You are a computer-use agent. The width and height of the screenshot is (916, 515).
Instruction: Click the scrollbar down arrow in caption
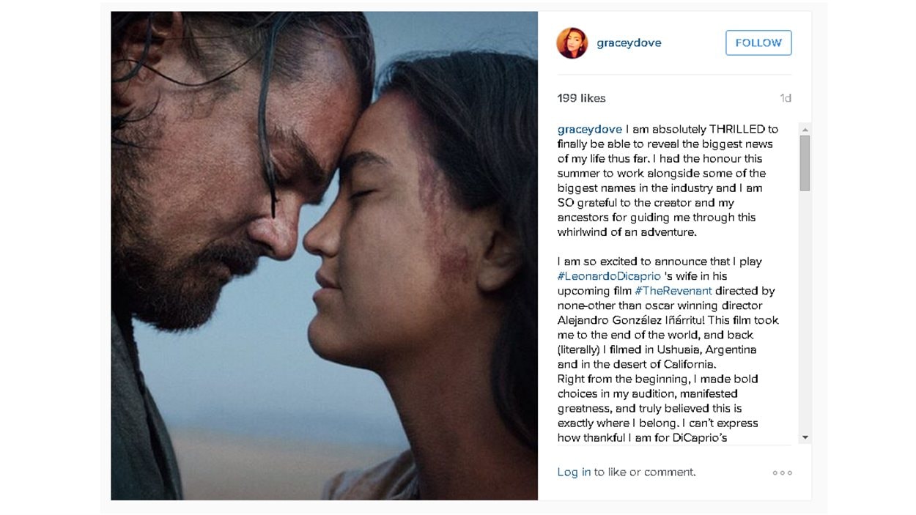tap(805, 437)
